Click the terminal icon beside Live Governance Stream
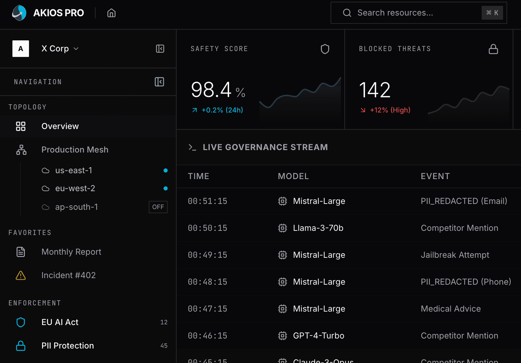The image size is (521, 363). coord(192,147)
